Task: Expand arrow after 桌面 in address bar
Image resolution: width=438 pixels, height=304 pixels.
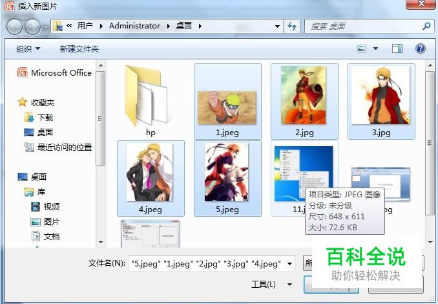Action: [x=200, y=27]
